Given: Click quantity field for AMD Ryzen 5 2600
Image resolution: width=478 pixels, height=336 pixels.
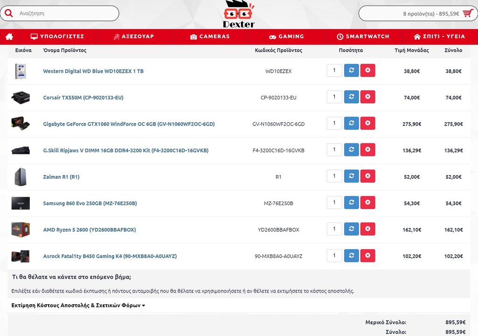Looking at the screenshot, I should 334,229.
